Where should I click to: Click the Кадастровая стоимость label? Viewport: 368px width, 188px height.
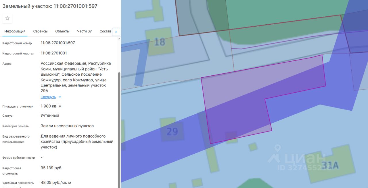12,171
